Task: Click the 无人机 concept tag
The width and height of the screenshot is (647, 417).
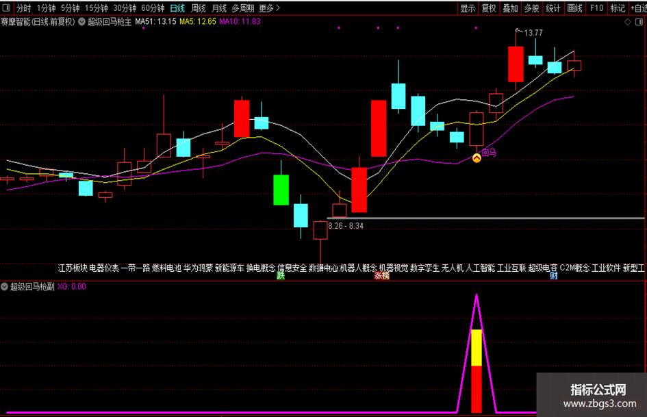Action: pyautogui.click(x=453, y=268)
